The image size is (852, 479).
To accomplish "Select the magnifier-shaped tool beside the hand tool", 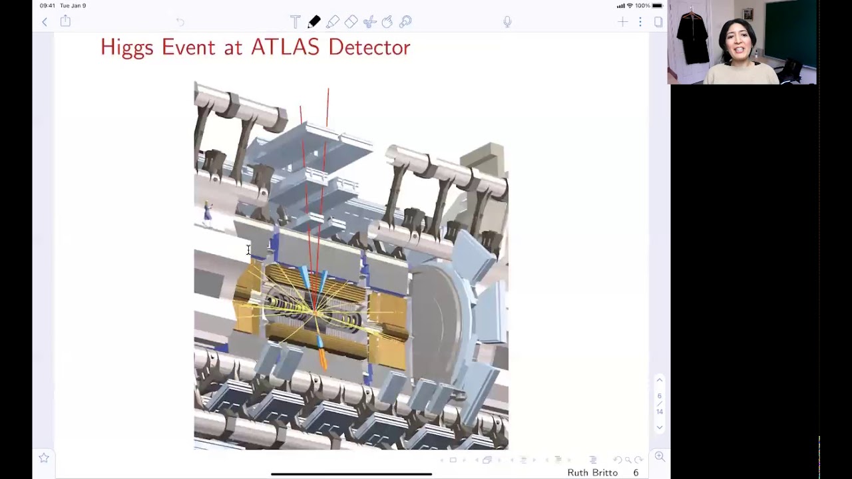I will coord(405,22).
